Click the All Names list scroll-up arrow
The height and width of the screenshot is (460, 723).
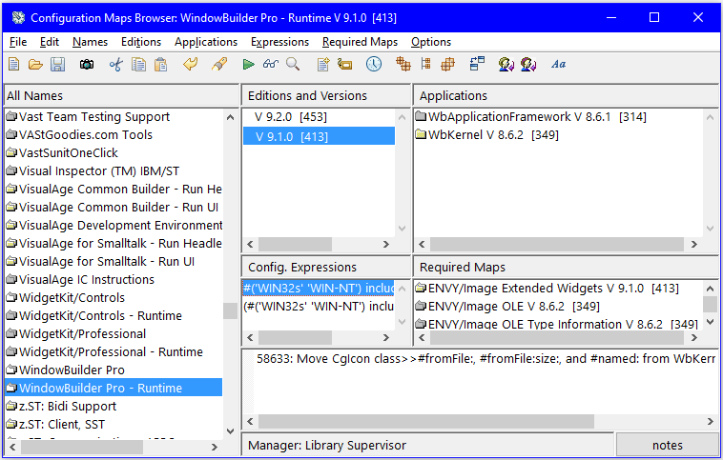tap(230, 116)
